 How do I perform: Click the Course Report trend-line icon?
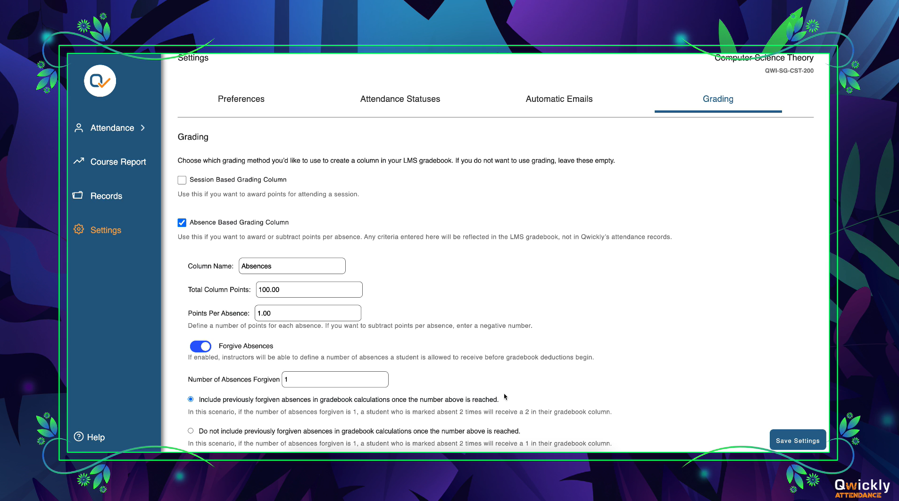[79, 161]
